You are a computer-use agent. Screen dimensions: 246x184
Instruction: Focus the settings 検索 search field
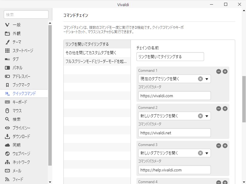click(x=26, y=14)
